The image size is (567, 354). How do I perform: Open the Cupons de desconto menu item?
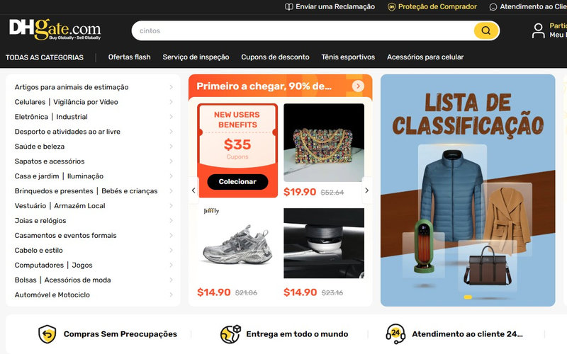(275, 57)
